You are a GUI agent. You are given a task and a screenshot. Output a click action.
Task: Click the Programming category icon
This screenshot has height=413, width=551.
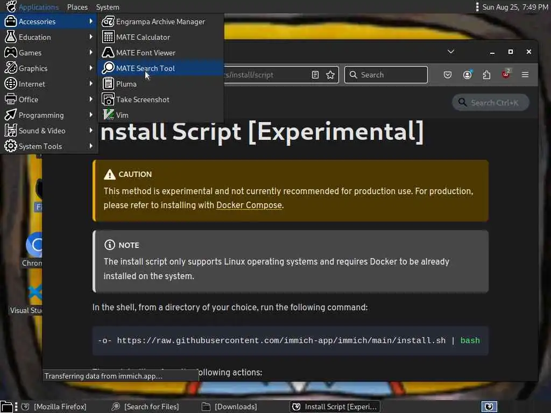11,115
